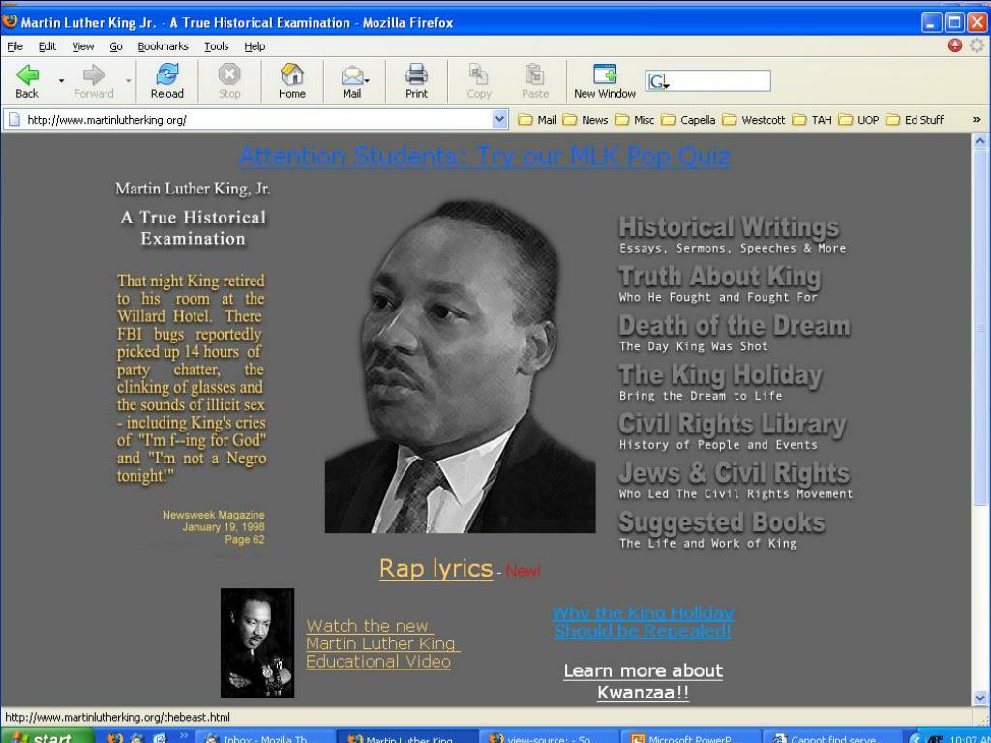Switch to Microsoft PowerPoint in the taskbar
Screen dimensions: 991x743
pos(688,738)
